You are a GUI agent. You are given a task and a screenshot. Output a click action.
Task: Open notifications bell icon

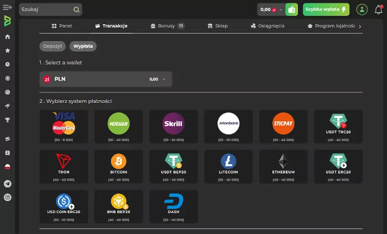pos(378,10)
